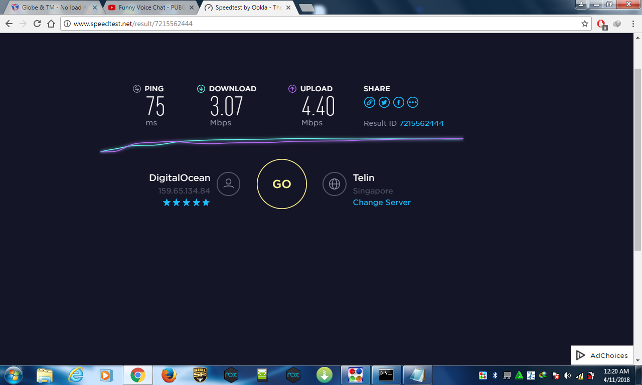Rate DigitalOcean using the five stars
The image size is (642, 385).
click(x=186, y=203)
